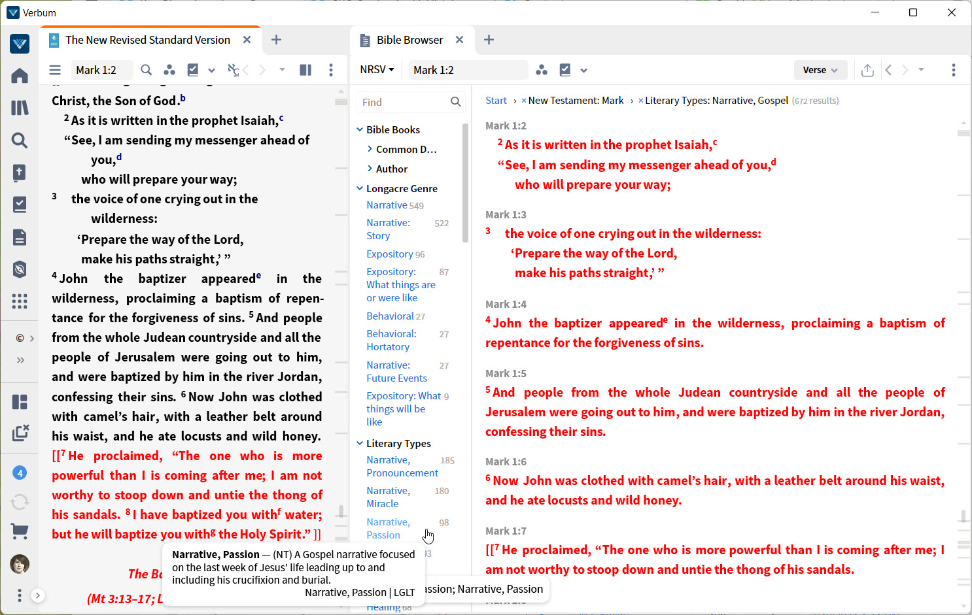Expand the sidebar with the round arrow
The width and height of the screenshot is (972, 615).
click(x=38, y=595)
